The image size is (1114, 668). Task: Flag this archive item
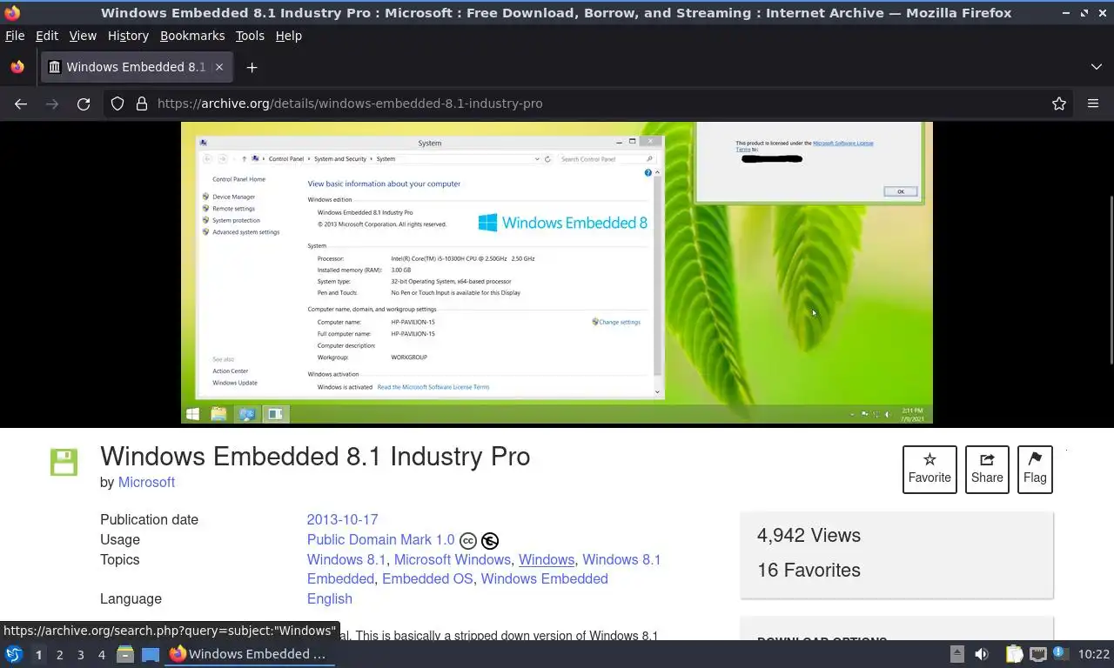pyautogui.click(x=1035, y=470)
